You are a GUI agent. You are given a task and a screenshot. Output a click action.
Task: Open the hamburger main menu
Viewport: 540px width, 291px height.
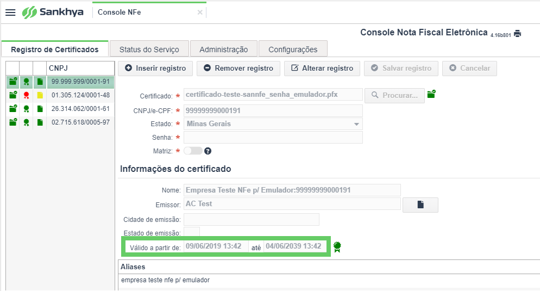click(x=11, y=13)
